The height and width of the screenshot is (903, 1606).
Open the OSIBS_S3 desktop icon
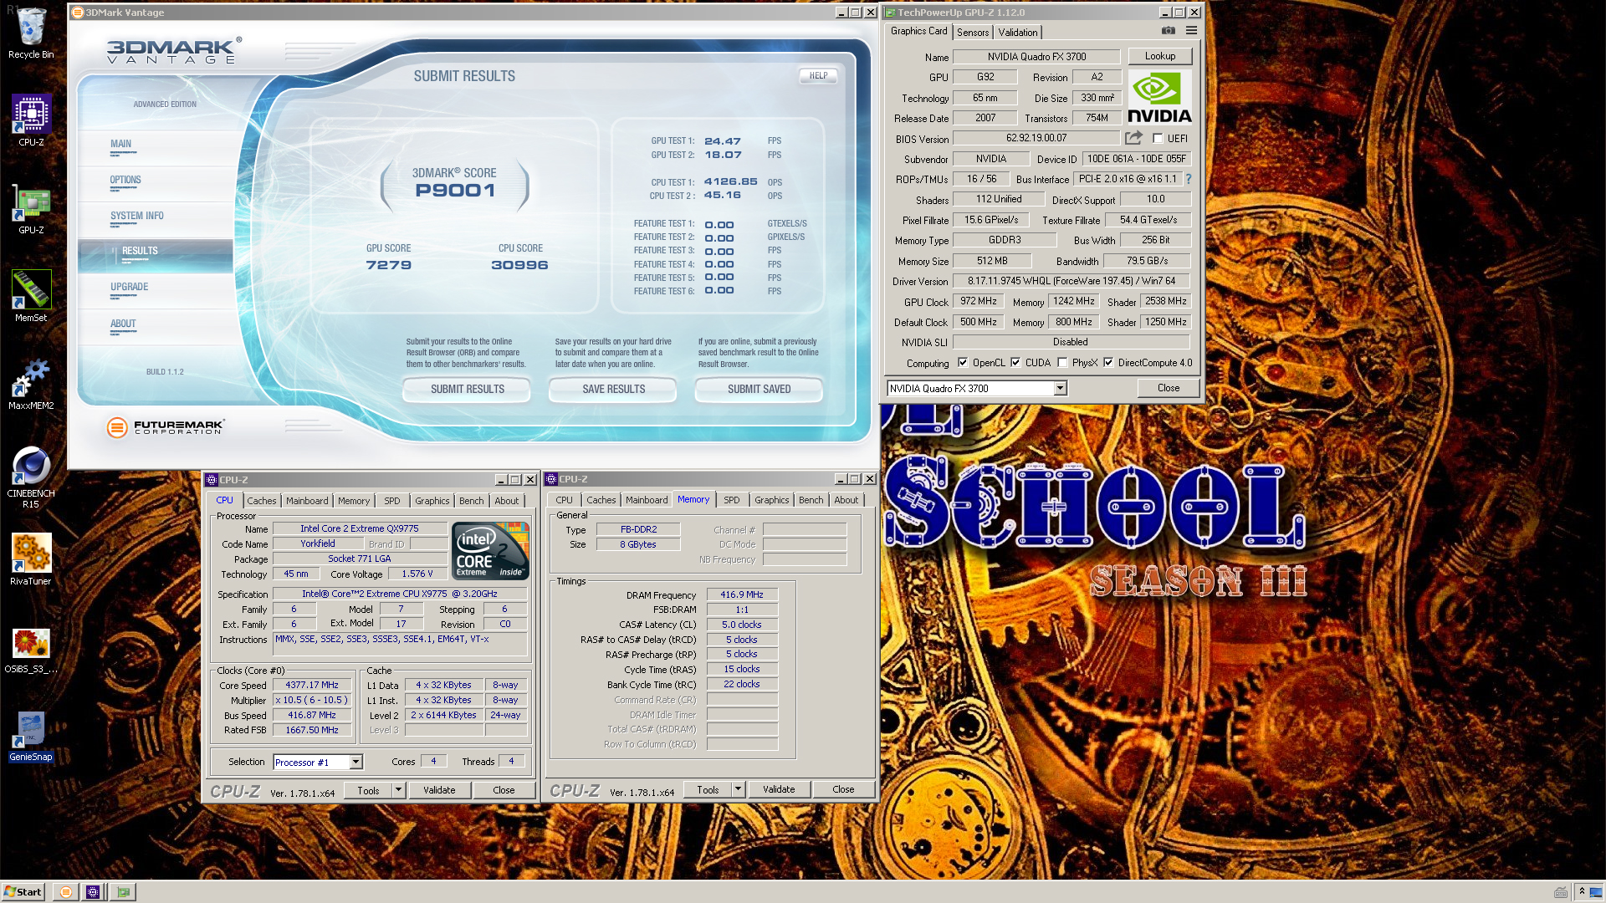(31, 650)
